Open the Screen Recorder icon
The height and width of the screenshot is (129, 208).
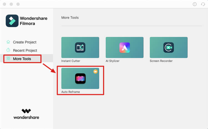coord(169,47)
